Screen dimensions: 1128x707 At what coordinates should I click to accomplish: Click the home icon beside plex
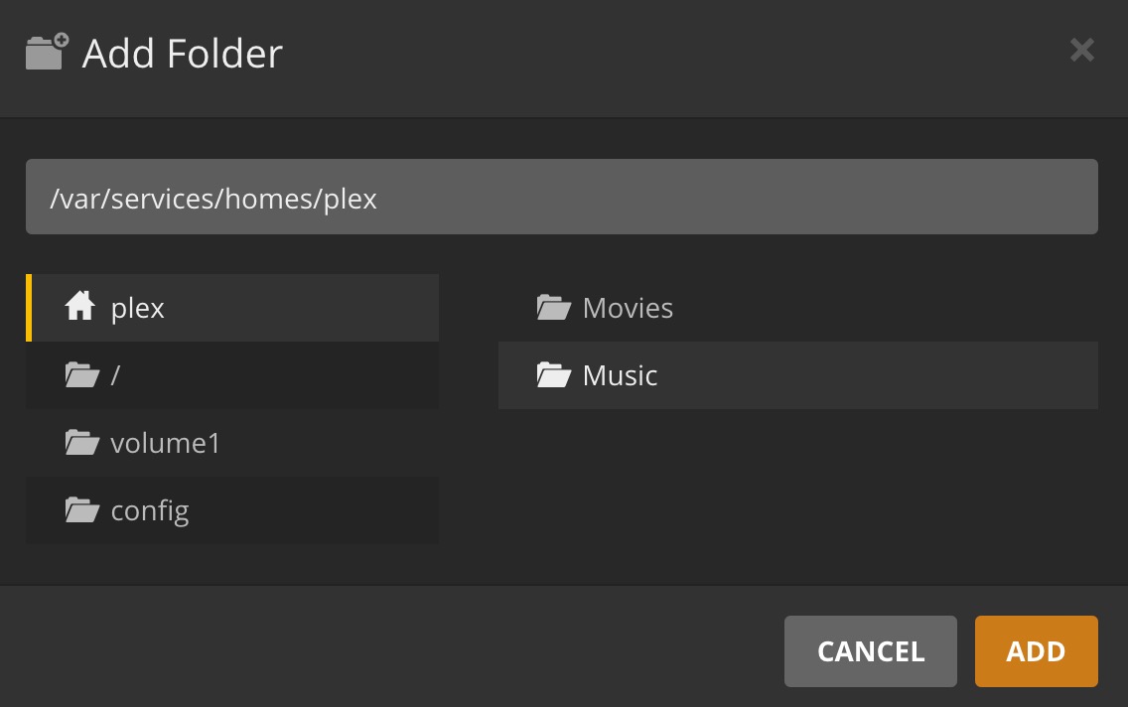tap(80, 307)
